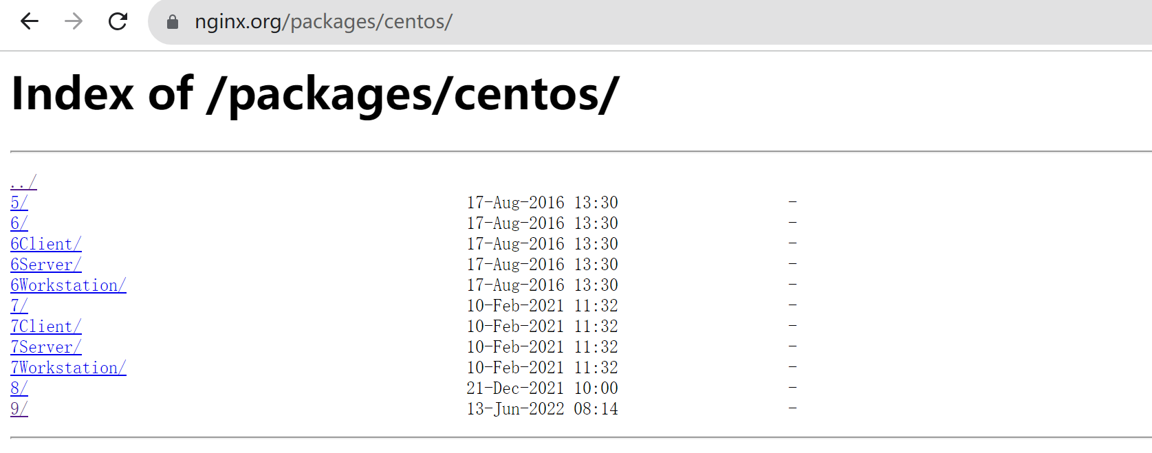Screen dimensions: 1152x453
Task: Open the 6Workstation/ directory
Action: 68,285
